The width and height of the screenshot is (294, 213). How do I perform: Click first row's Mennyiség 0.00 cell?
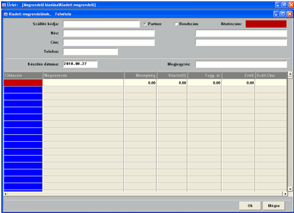click(x=140, y=83)
